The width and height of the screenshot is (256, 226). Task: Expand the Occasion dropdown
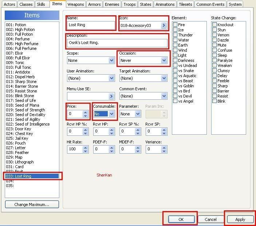(x=164, y=60)
